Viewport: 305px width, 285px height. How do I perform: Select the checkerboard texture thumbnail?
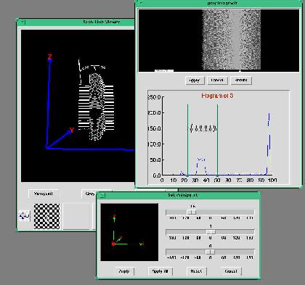(46, 216)
